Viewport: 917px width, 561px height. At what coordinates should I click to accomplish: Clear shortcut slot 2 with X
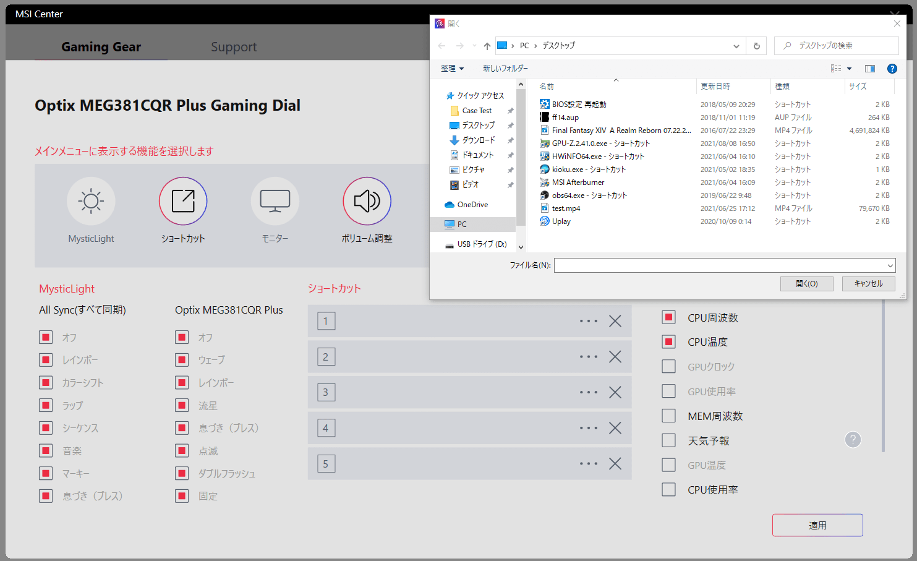pos(615,357)
